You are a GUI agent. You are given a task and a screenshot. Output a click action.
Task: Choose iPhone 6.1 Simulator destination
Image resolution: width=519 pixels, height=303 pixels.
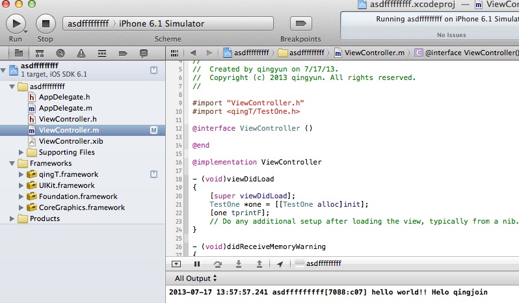point(161,24)
